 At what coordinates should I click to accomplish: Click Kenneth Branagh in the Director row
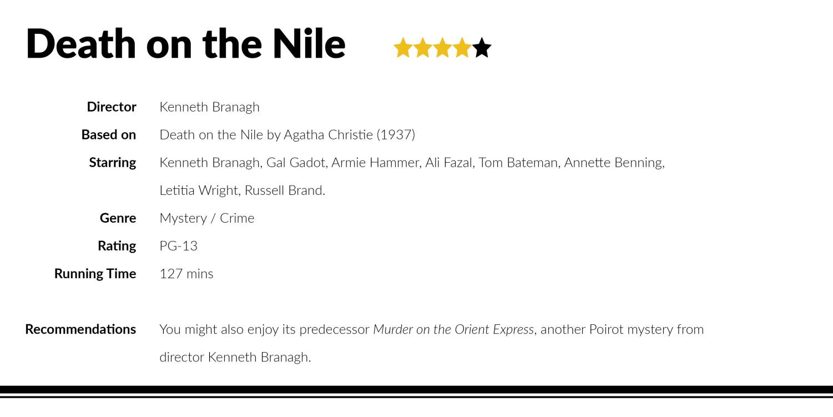point(209,107)
